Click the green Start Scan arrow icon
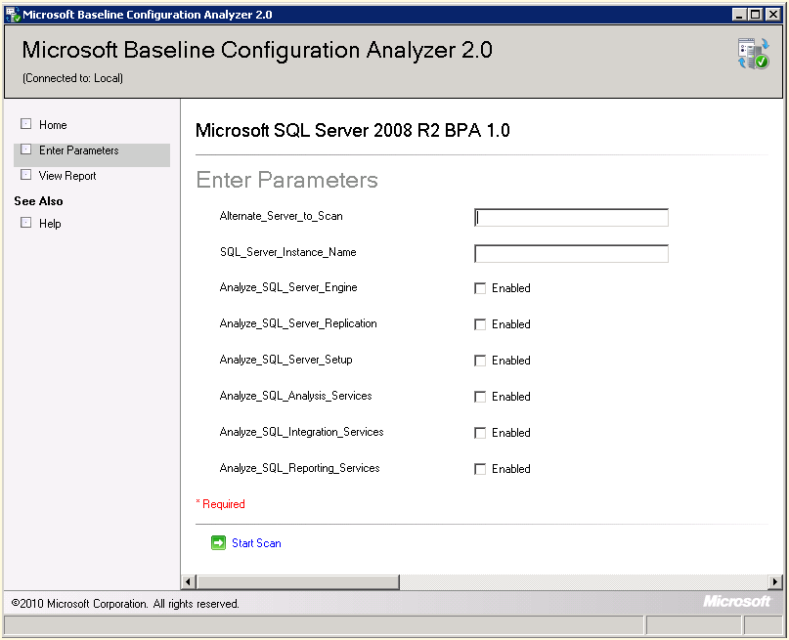Viewport: 789px width, 640px height. coord(218,543)
